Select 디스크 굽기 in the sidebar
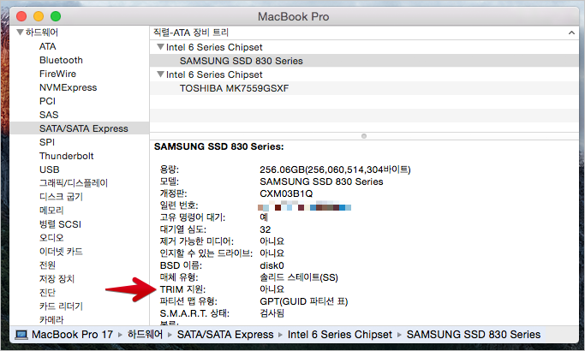This screenshot has width=585, height=351. [x=61, y=197]
